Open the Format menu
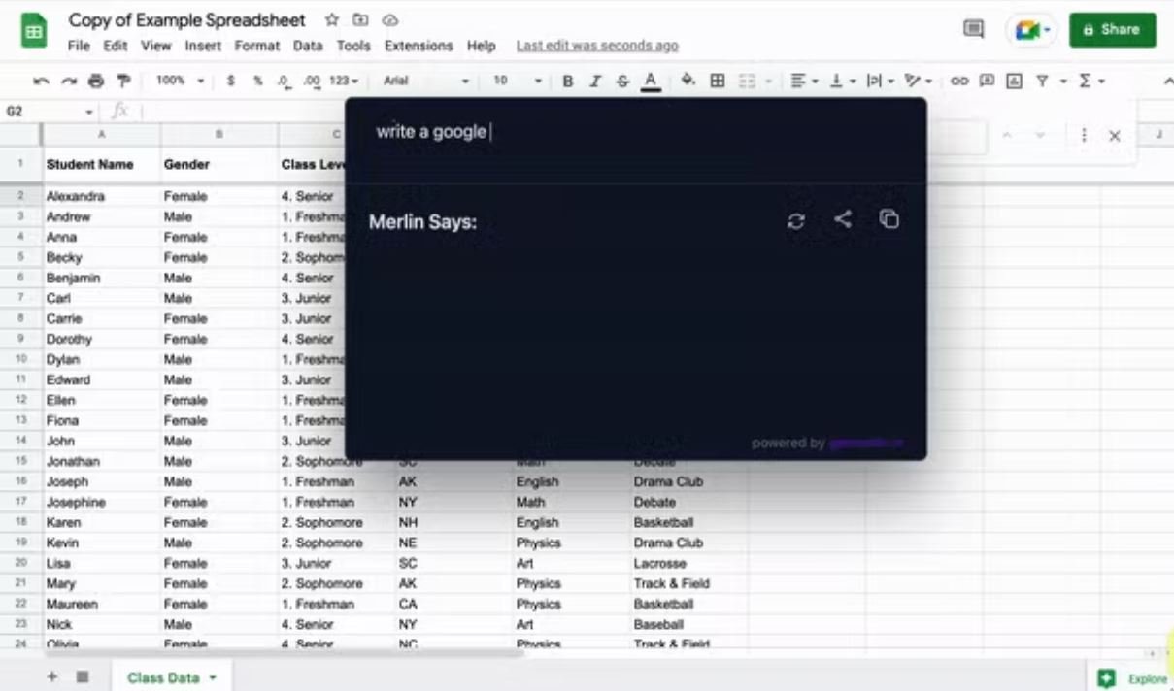The image size is (1174, 691). click(x=256, y=46)
